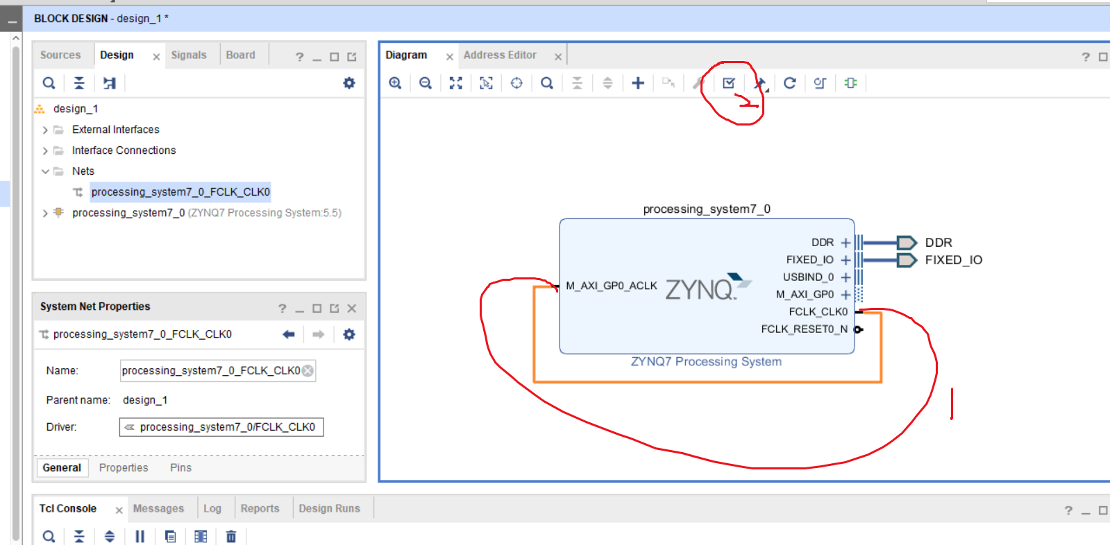Expand Interface Connections tree node

pyautogui.click(x=45, y=151)
